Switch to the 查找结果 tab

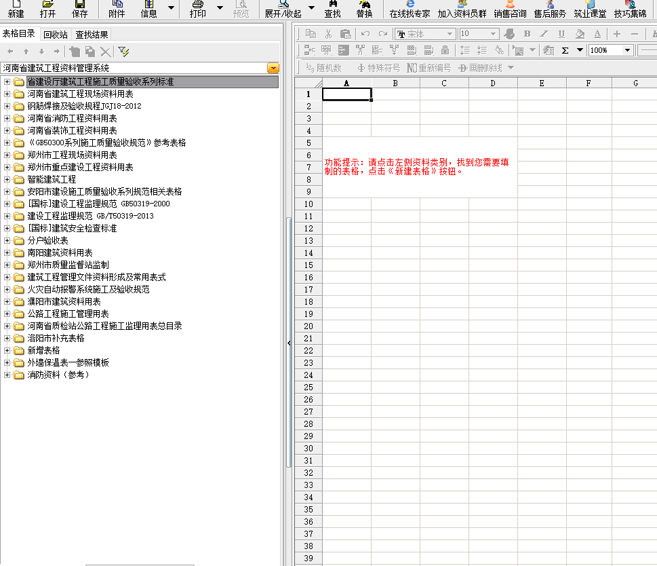coord(91,35)
